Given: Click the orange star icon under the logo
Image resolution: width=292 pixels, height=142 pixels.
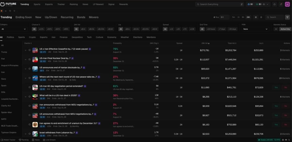Looking at the screenshot, I should 2,11.
